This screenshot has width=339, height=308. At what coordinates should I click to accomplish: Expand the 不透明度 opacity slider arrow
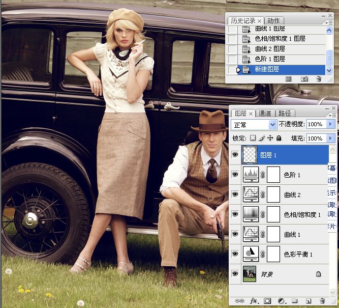tap(331, 124)
